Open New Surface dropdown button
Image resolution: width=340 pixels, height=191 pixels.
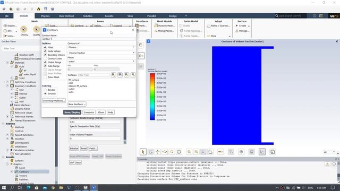[76, 104]
